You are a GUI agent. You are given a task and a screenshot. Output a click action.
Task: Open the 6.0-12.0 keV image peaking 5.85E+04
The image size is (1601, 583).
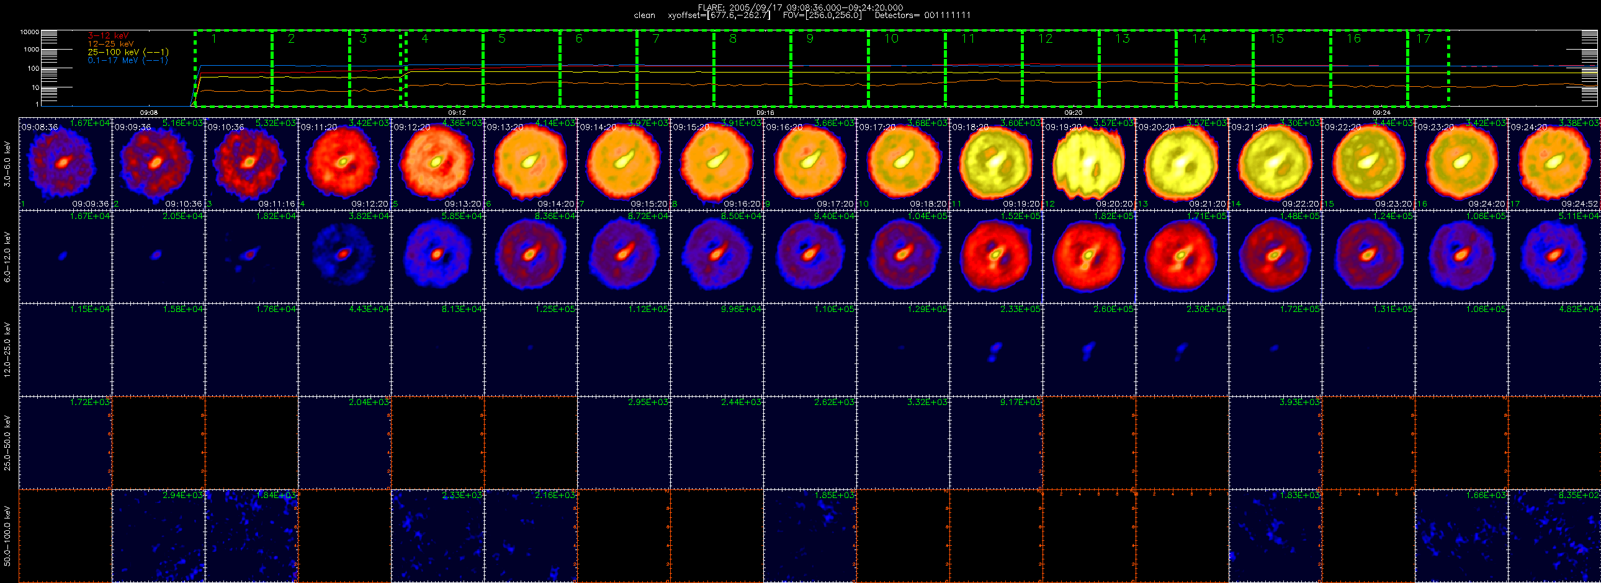click(438, 257)
